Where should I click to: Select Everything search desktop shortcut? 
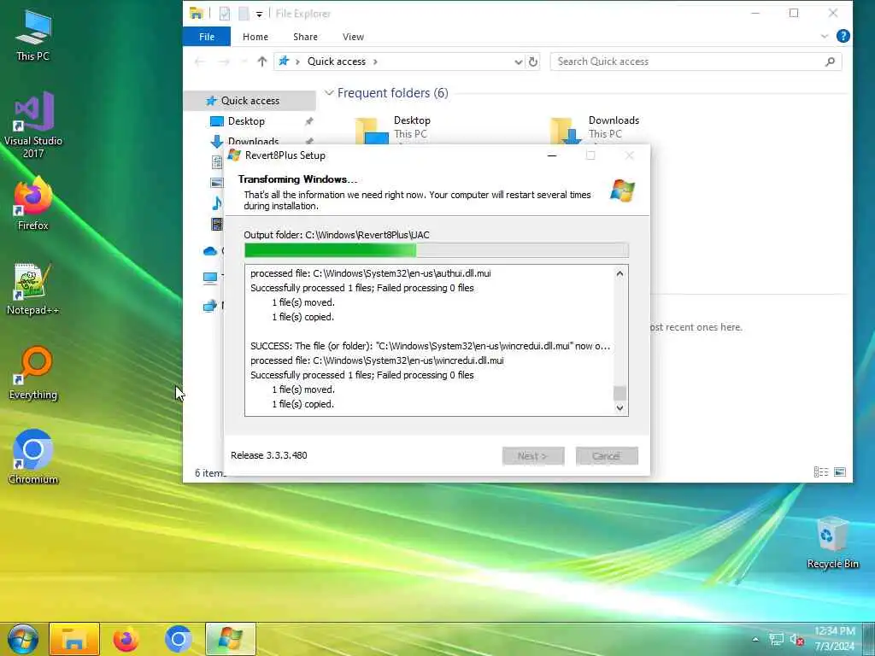[33, 373]
